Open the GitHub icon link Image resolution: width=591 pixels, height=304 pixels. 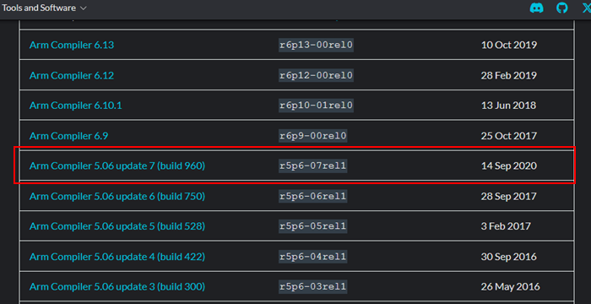[x=562, y=8]
